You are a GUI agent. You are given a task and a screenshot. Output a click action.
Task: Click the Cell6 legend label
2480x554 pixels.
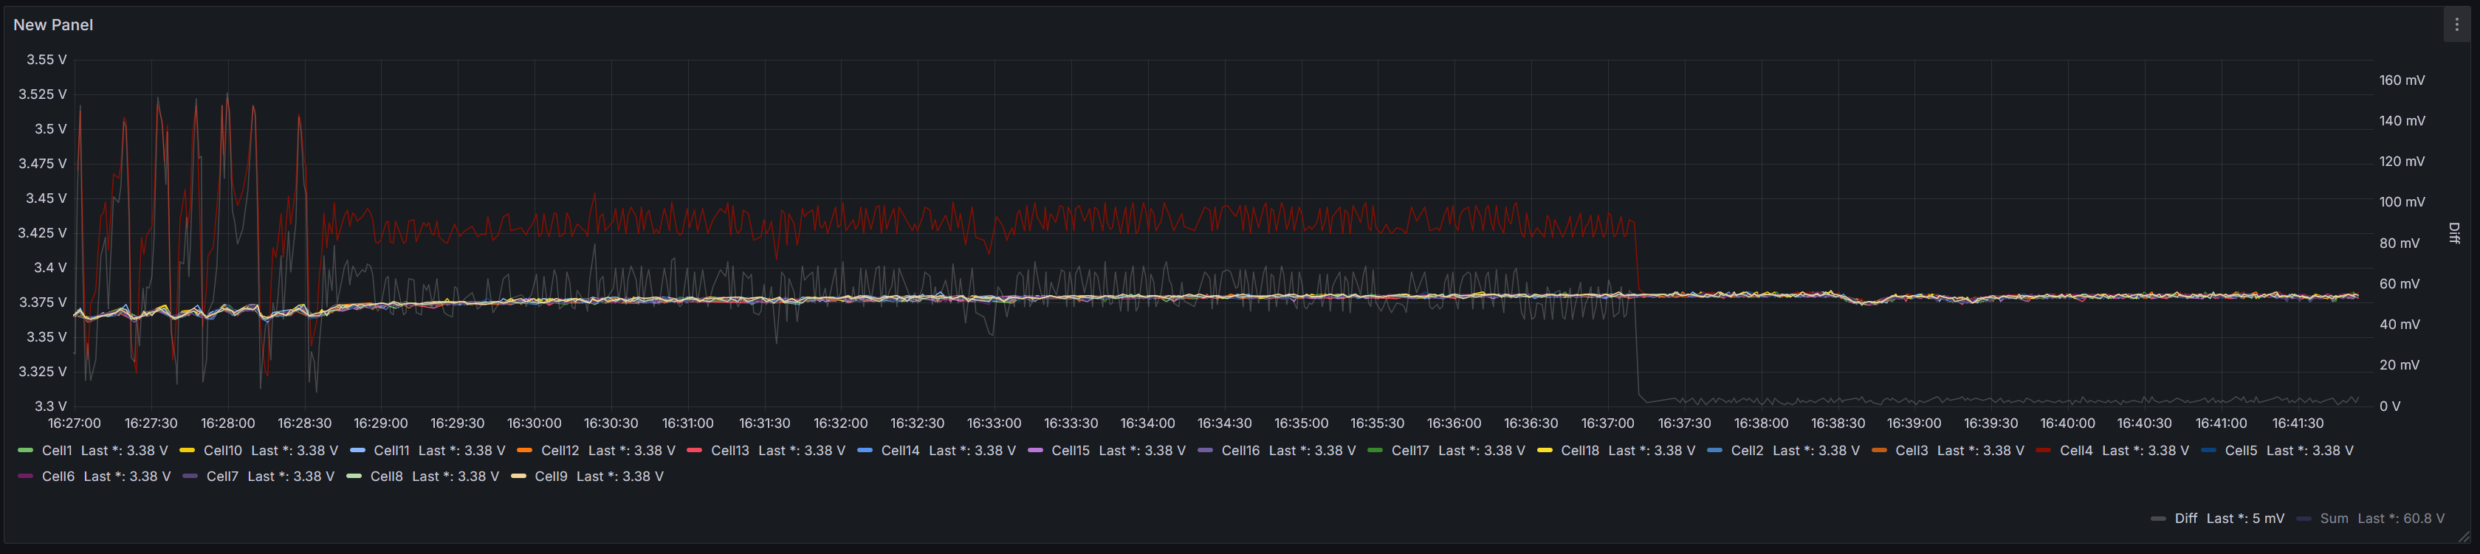pyautogui.click(x=58, y=476)
